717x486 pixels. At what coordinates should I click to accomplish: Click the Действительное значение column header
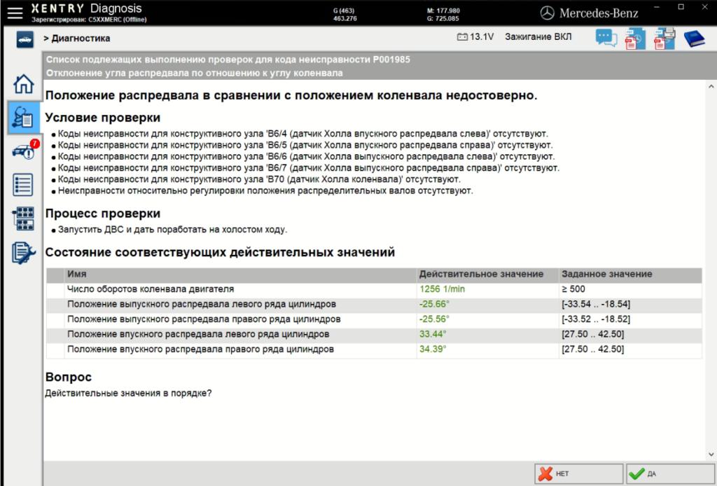pos(481,275)
